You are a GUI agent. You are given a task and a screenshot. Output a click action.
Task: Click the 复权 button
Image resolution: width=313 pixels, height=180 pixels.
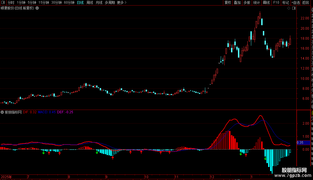[228, 2]
